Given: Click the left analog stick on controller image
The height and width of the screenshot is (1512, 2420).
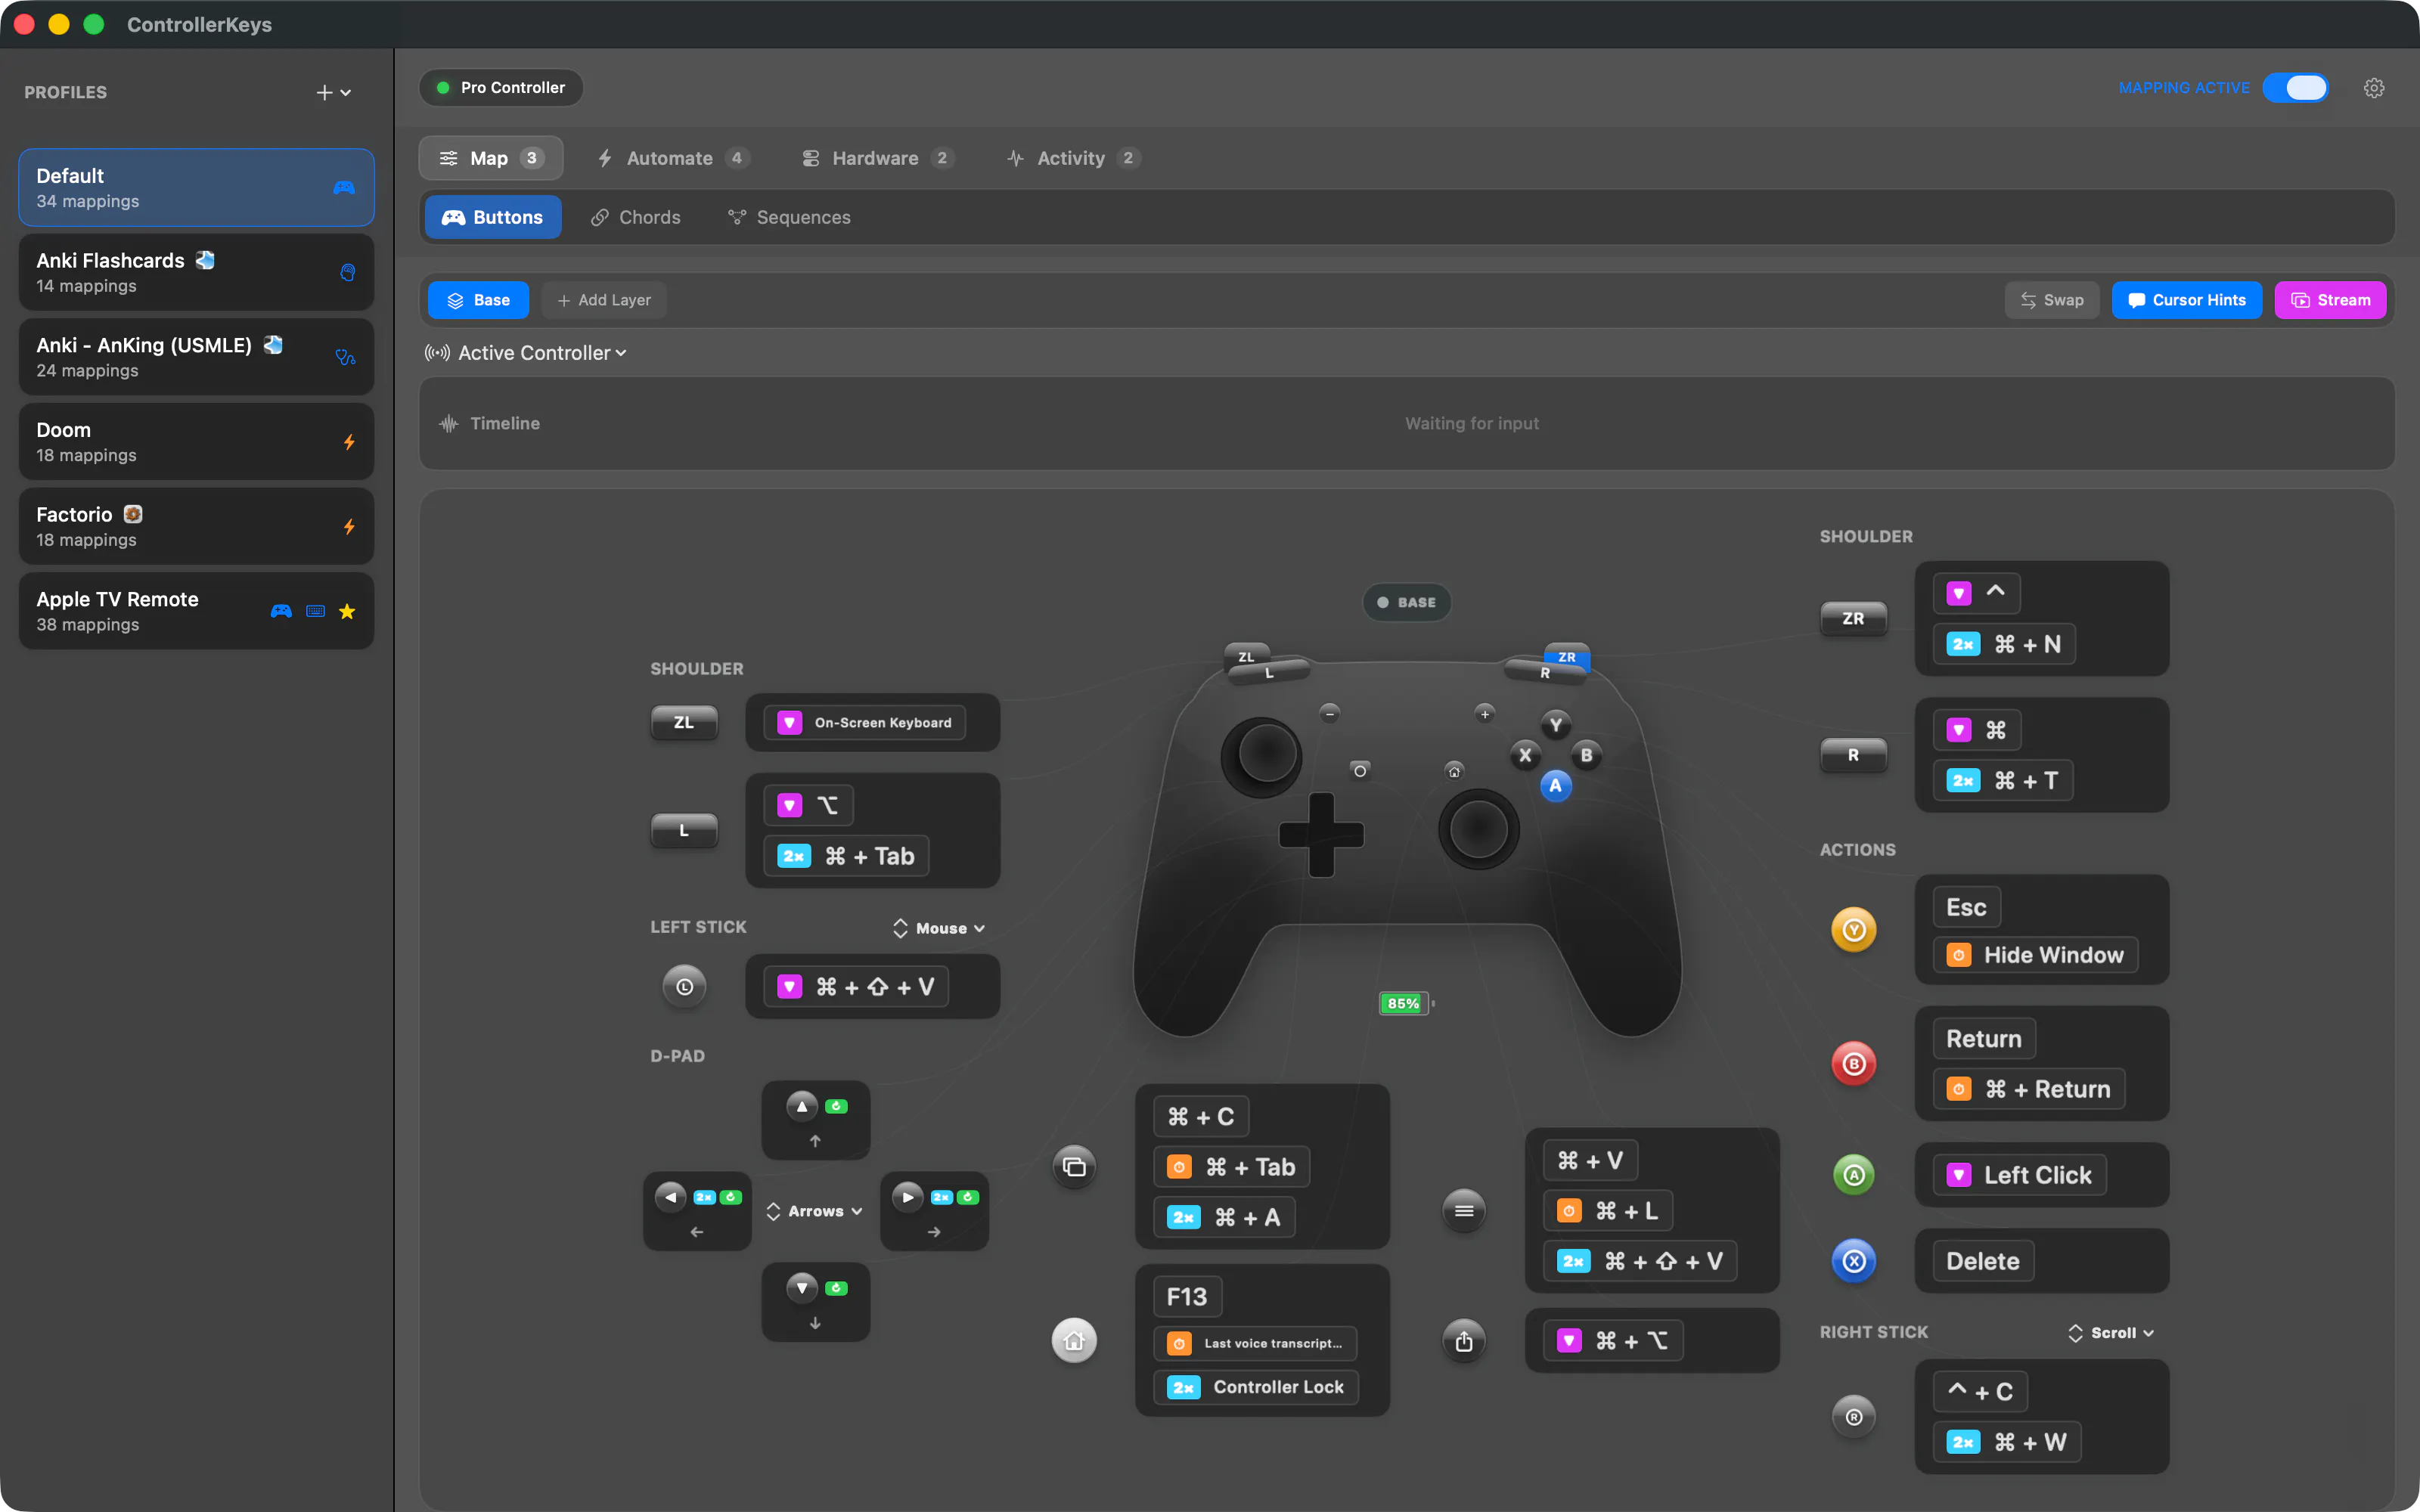Looking at the screenshot, I should tap(1262, 755).
